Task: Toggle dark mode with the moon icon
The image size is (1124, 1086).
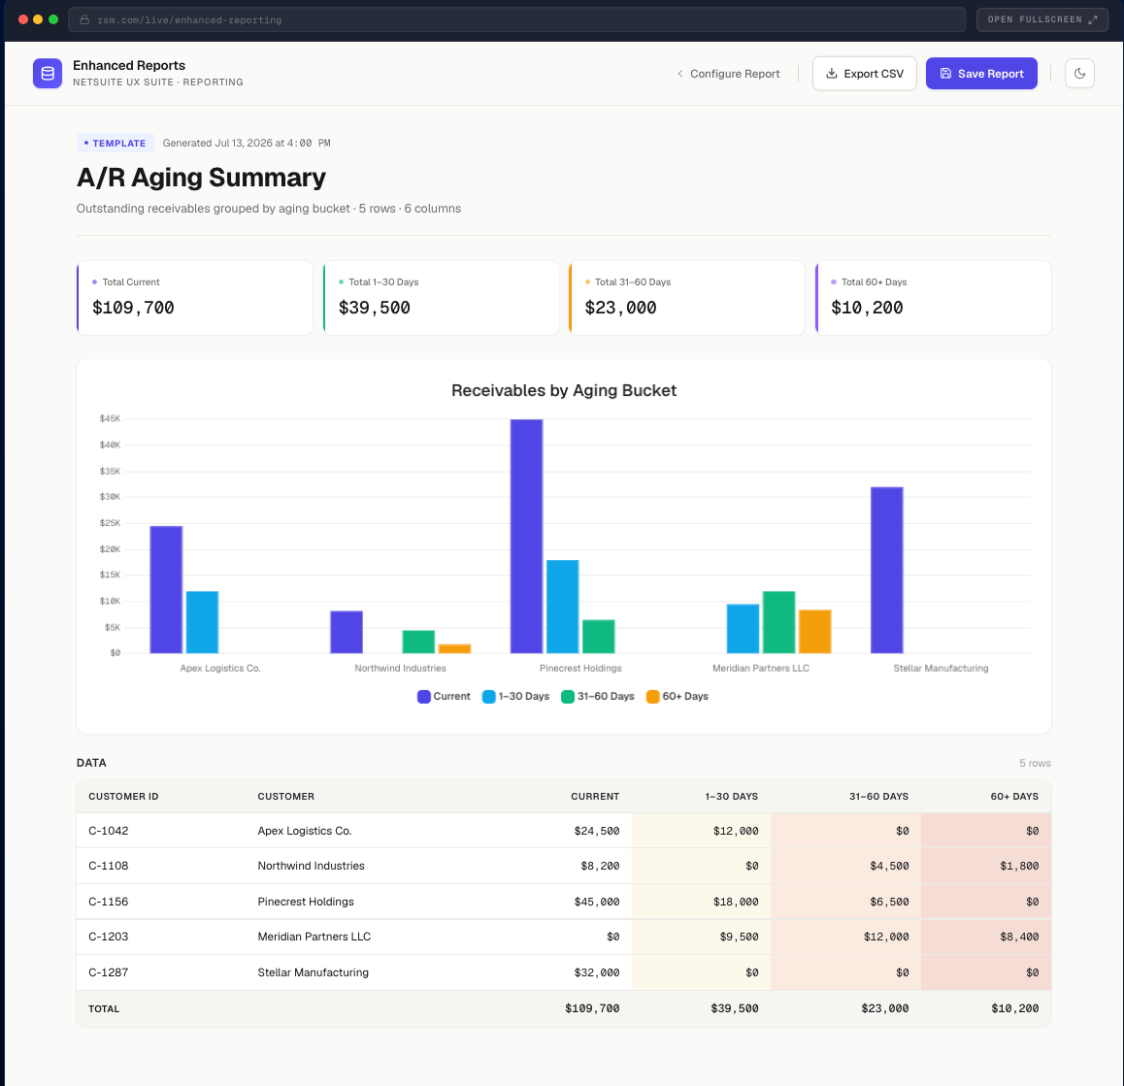Action: click(1079, 73)
